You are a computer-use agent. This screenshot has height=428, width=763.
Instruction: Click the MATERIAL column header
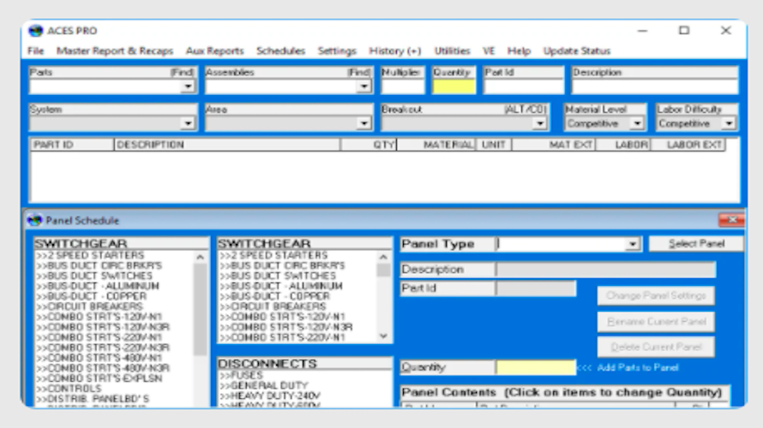point(436,145)
